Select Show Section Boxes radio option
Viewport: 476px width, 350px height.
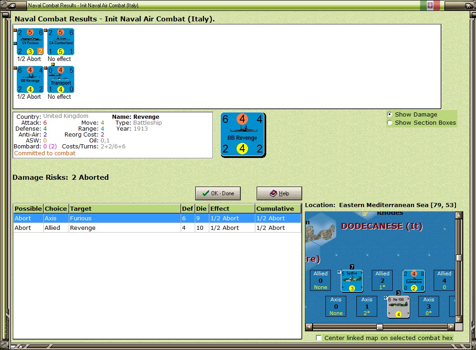[x=390, y=122]
